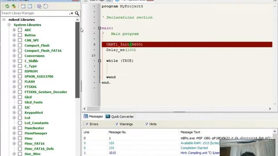Toggle the Hints filter checkbox
This screenshot has height=156, width=278.
point(147,124)
